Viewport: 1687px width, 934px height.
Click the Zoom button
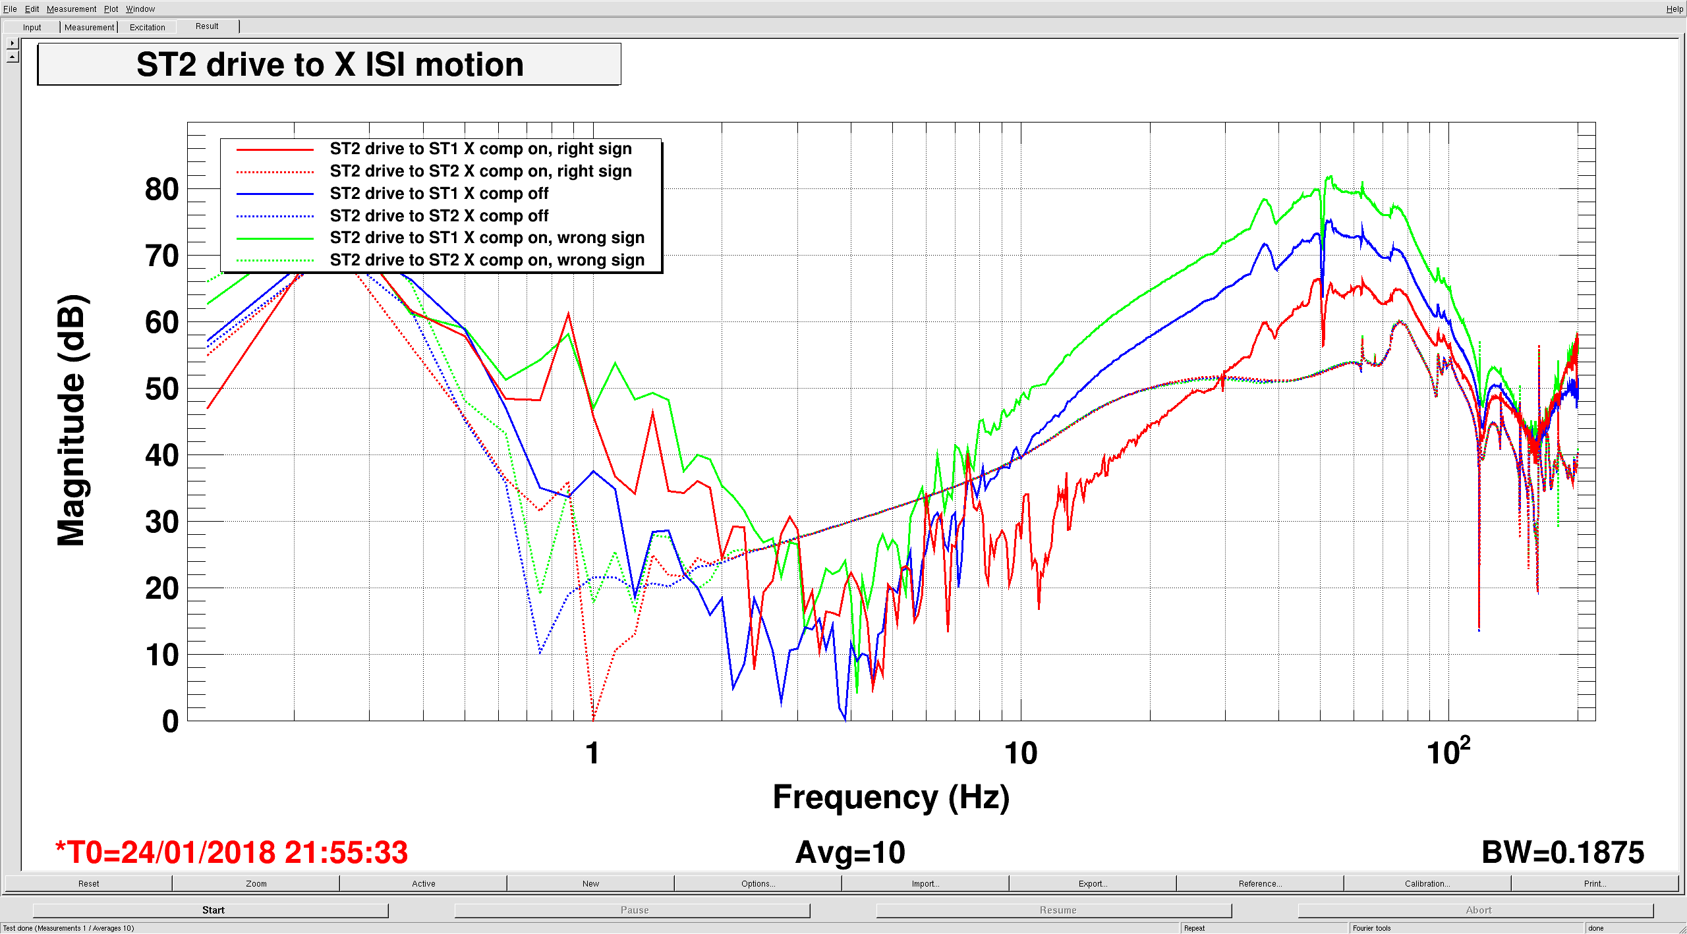click(256, 883)
